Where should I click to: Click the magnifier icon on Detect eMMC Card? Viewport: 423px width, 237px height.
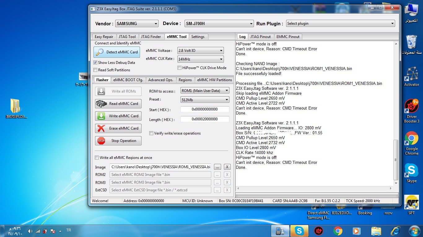click(100, 52)
